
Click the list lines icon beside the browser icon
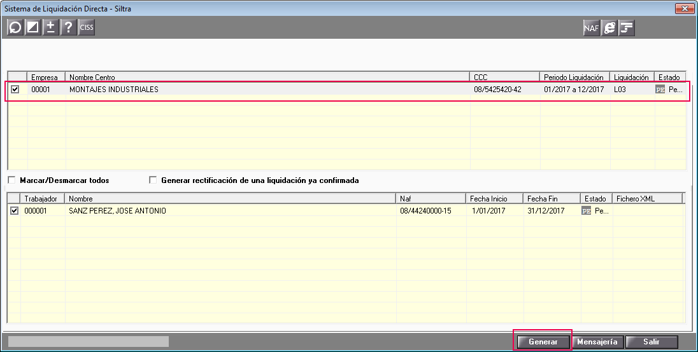626,28
